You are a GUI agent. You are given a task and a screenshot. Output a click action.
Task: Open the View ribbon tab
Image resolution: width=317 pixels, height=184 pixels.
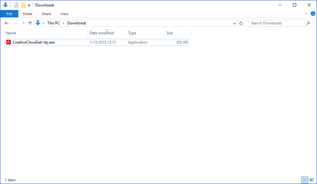[x=64, y=14]
